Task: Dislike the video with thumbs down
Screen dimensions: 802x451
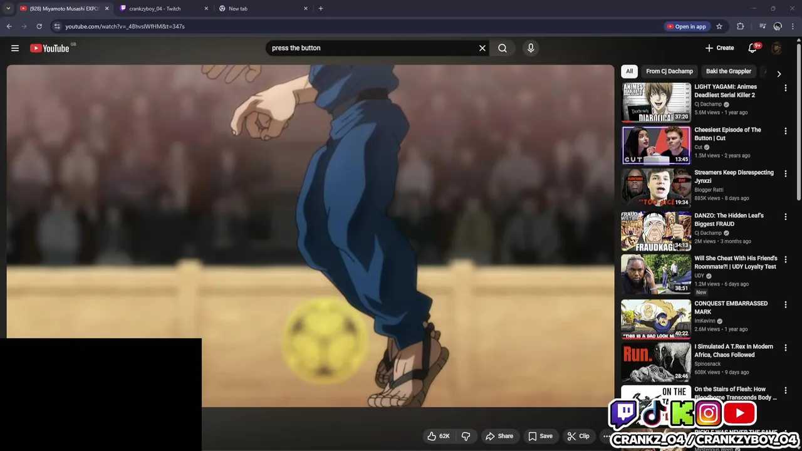Action: tap(466, 436)
